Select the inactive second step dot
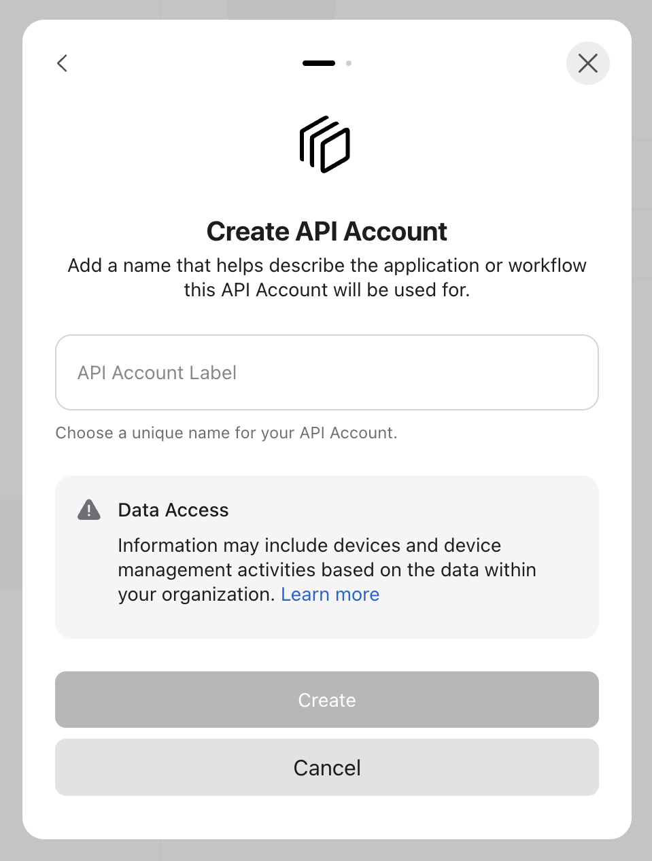This screenshot has height=861, width=652. point(349,63)
